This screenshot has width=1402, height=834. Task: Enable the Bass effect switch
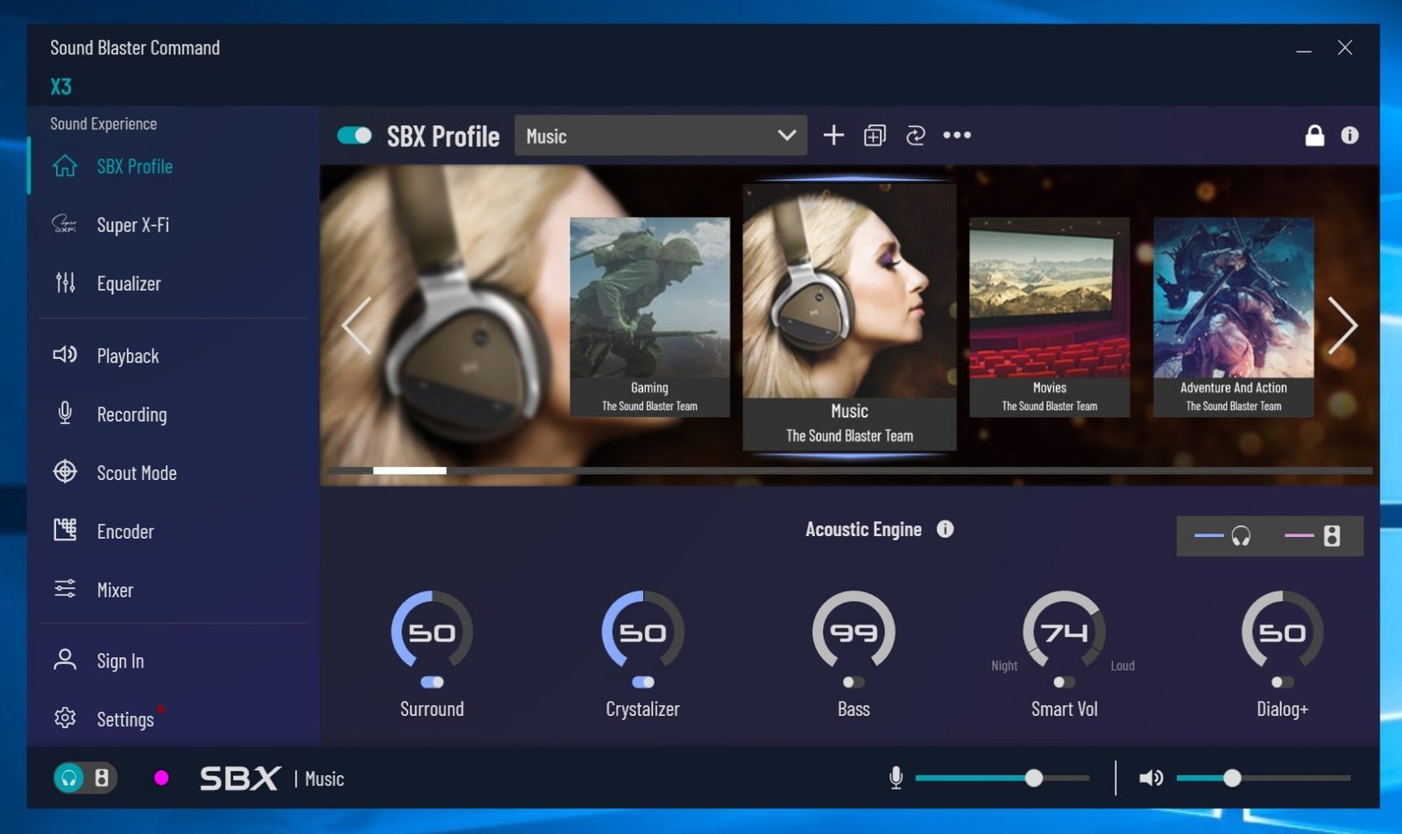coord(853,682)
